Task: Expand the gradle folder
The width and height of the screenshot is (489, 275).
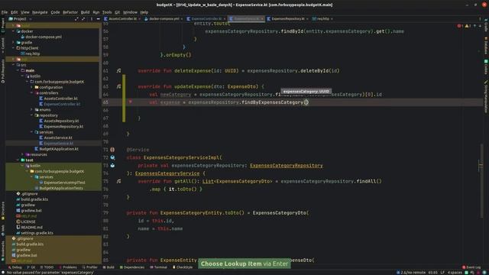Action: tap(13, 43)
